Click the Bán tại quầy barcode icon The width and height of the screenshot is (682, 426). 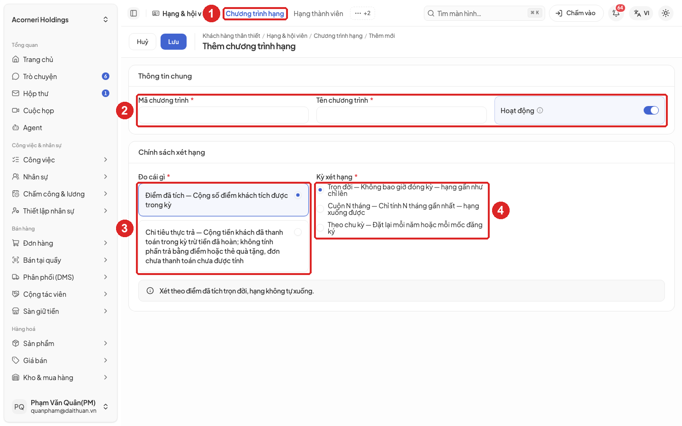[16, 260]
